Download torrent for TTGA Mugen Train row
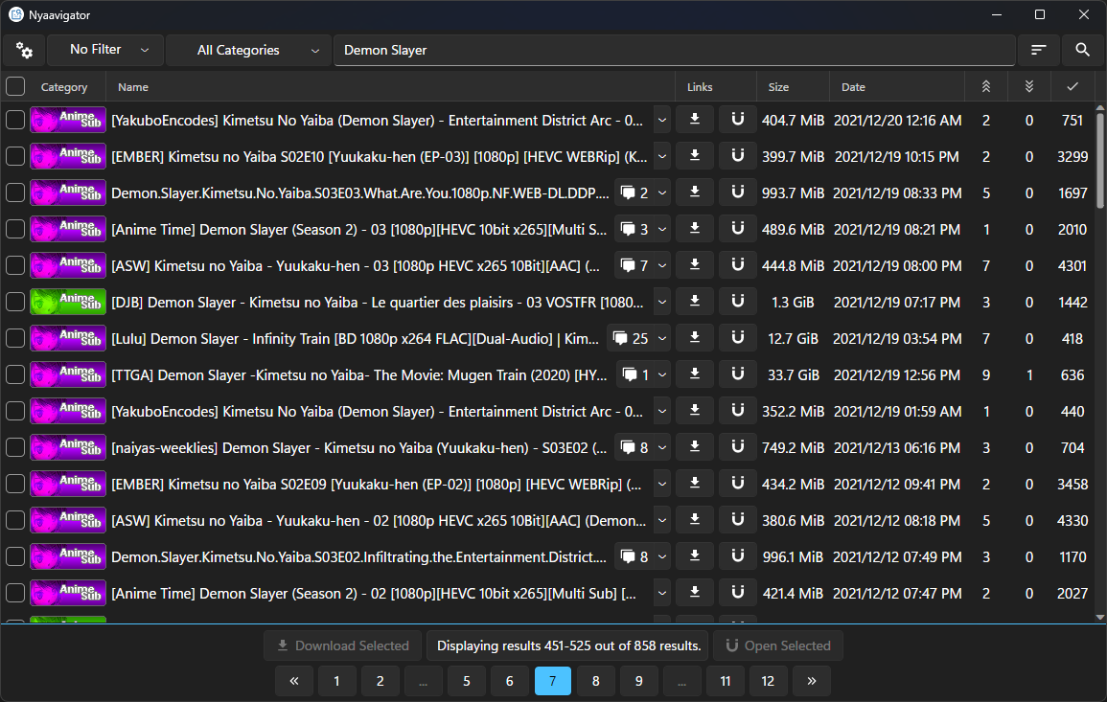Viewport: 1107px width, 702px height. (x=695, y=374)
